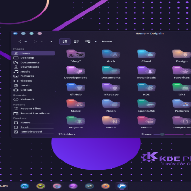The height and width of the screenshot is (191, 191).
Task: Open Videos in Places panel
Action: [33, 81]
